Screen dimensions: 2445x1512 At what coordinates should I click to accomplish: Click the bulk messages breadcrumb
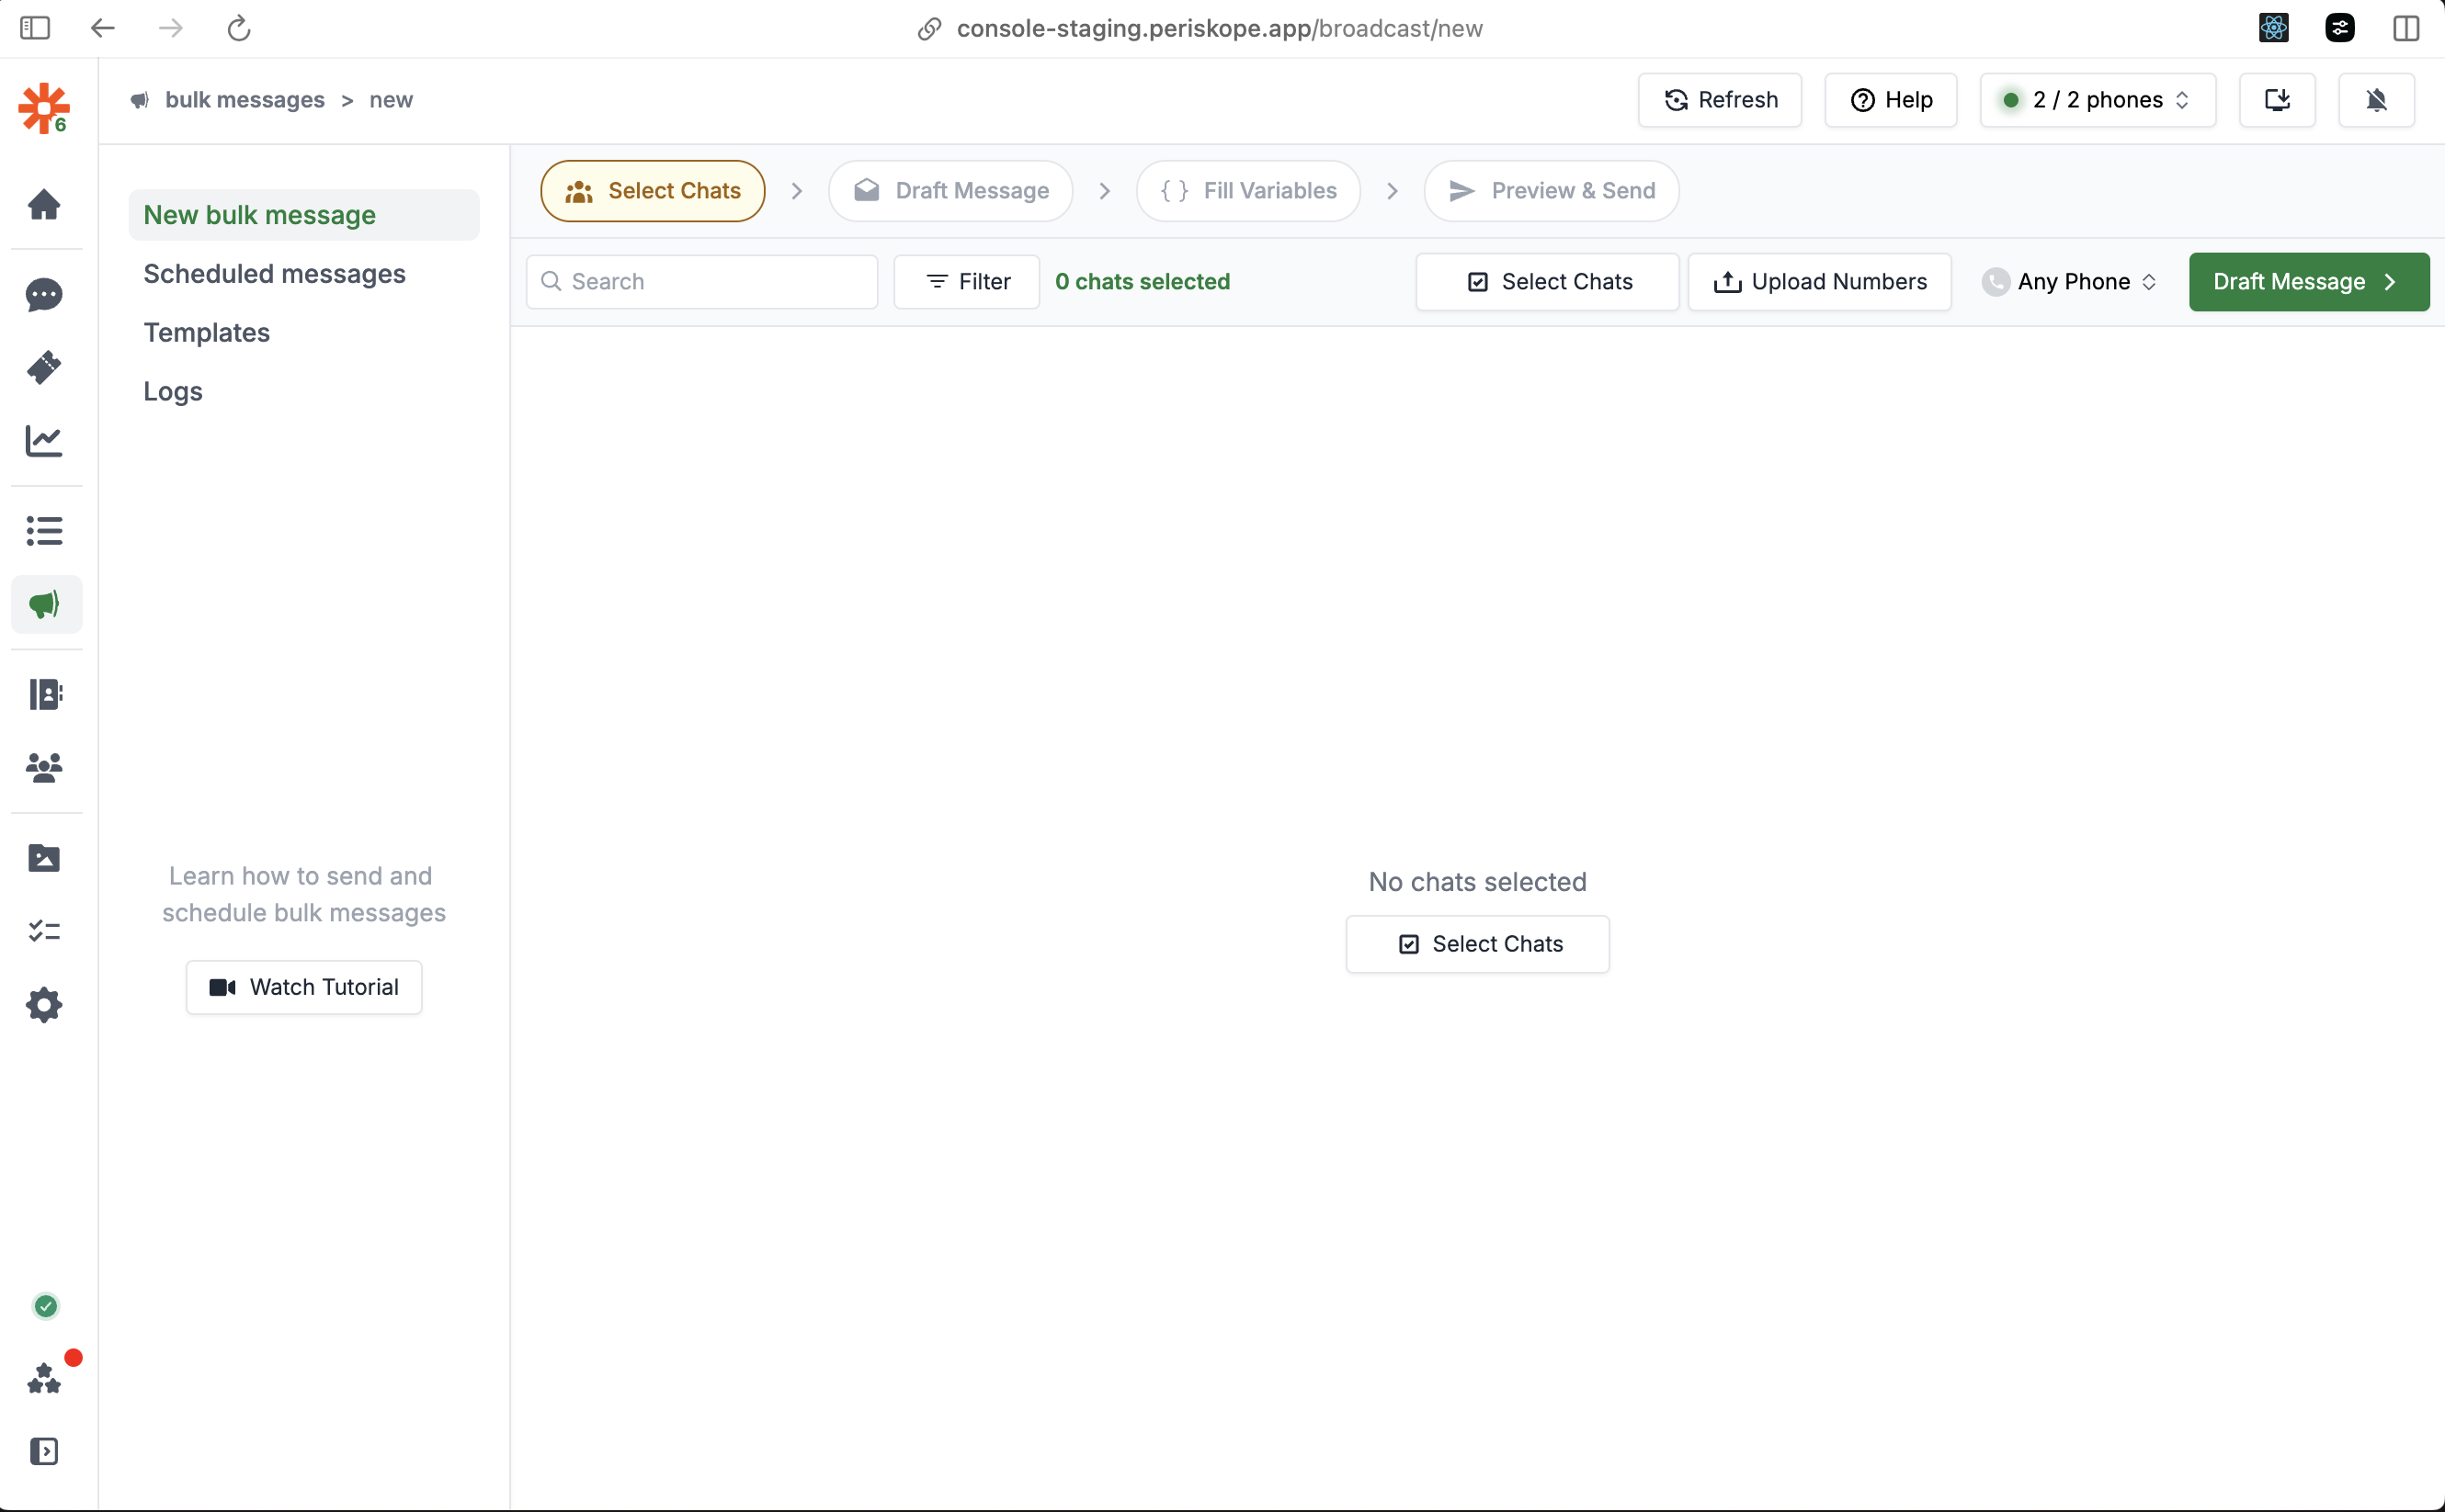coord(245,100)
